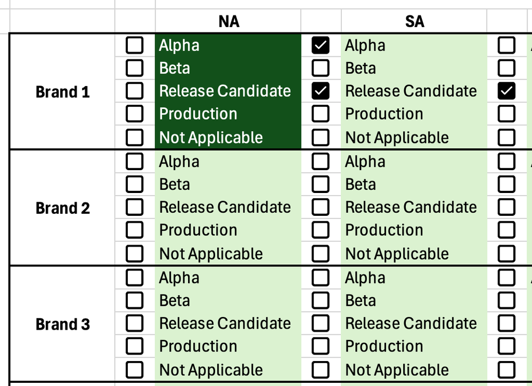The image size is (532, 386).
Task: Enable Brand 2 NA Beta checkbox
Action: 135,184
